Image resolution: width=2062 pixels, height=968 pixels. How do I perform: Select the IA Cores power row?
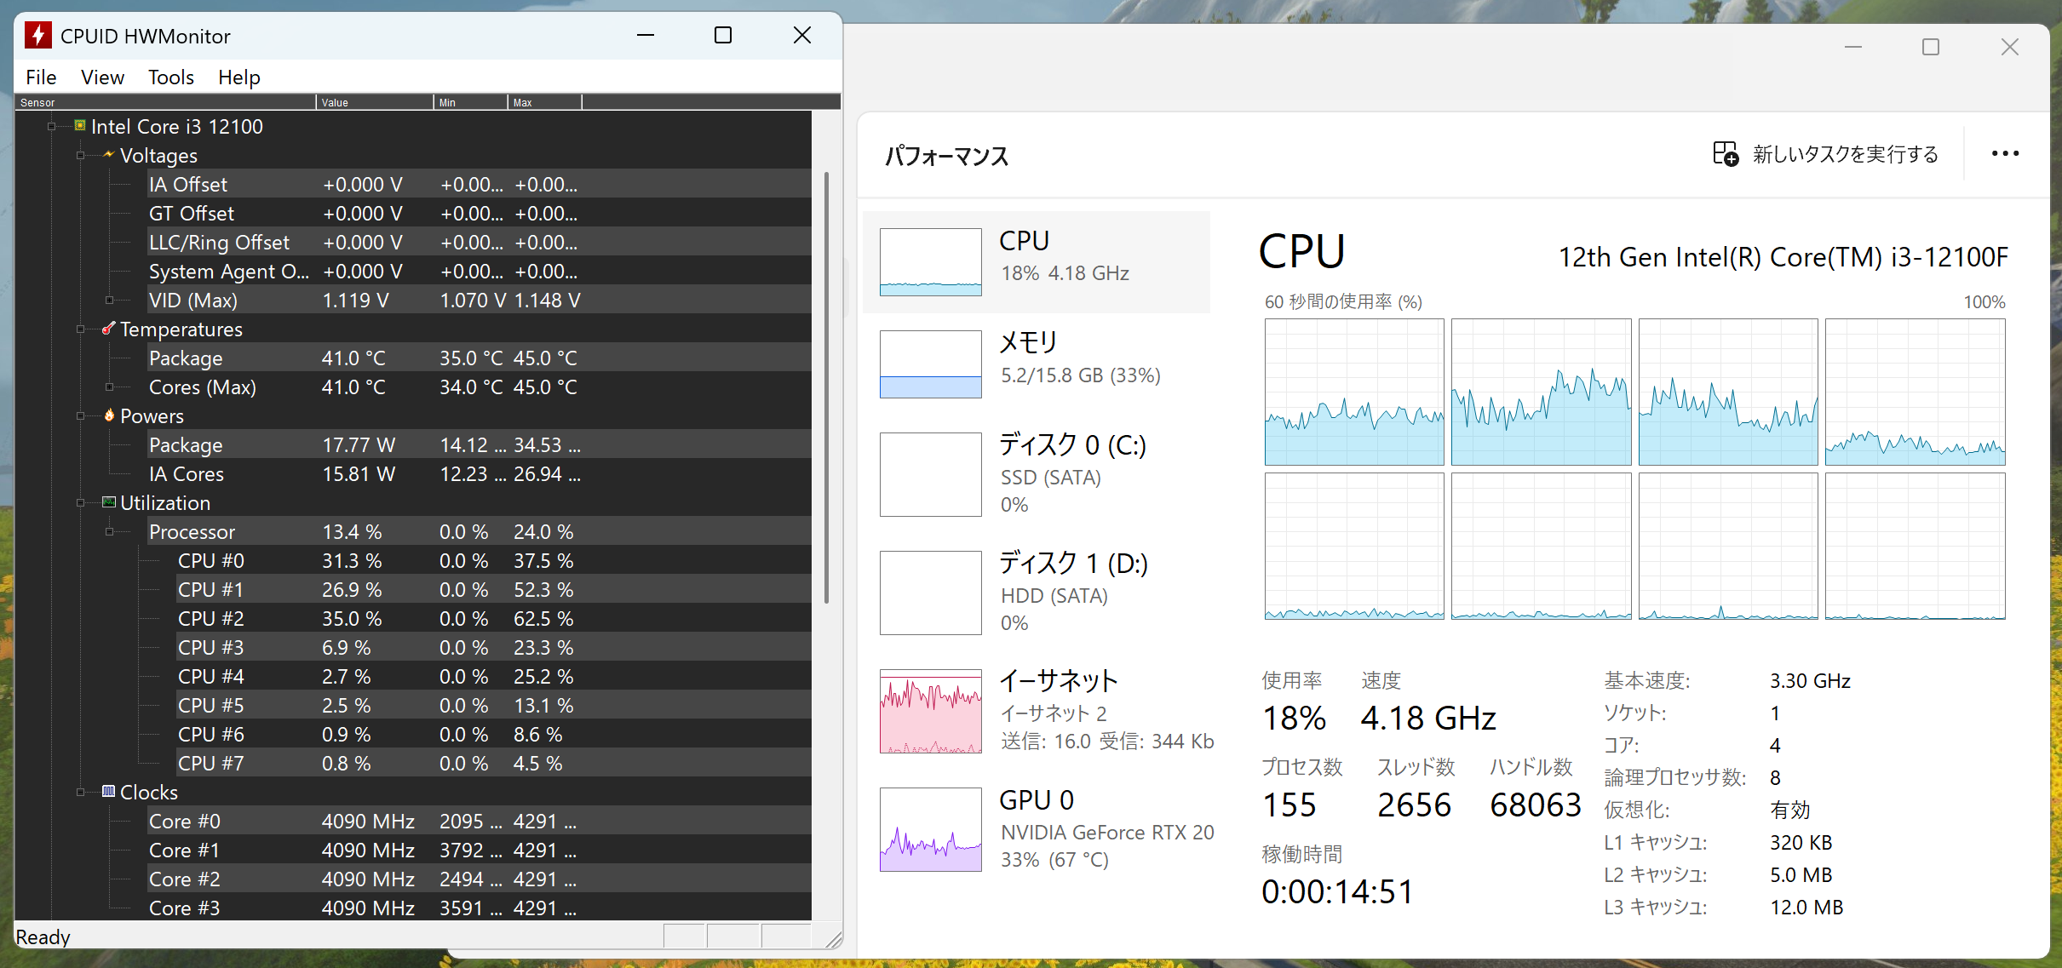(479, 474)
